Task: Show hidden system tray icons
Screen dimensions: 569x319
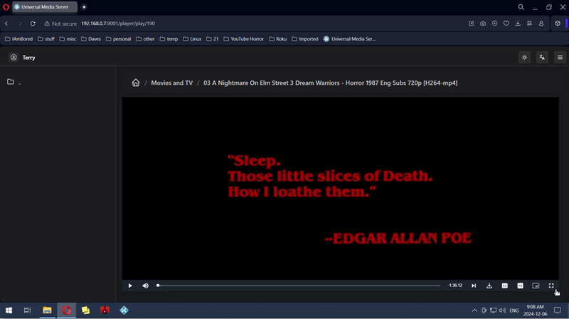Action: (474, 310)
